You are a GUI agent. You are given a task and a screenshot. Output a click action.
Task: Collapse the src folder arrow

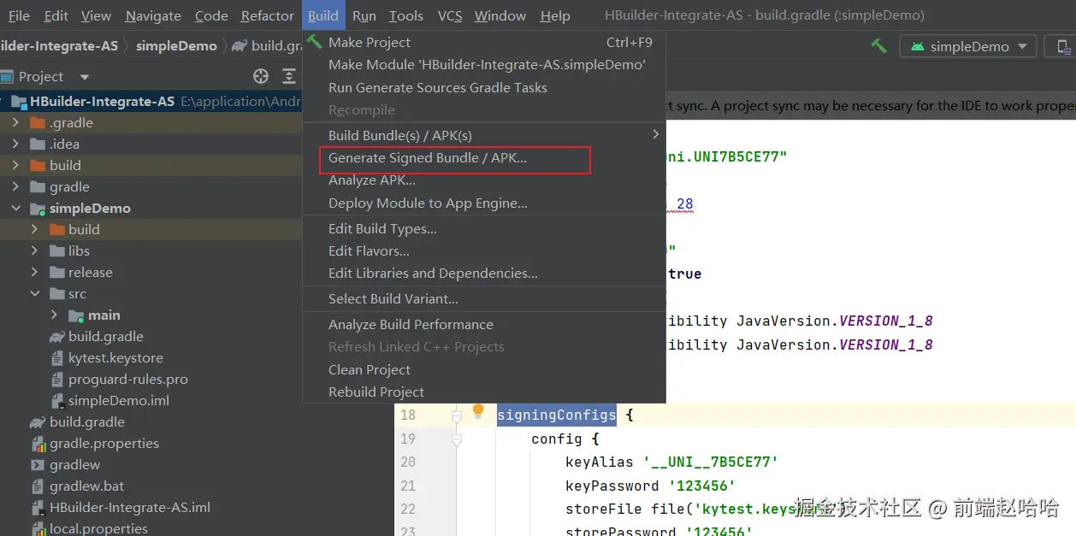[34, 293]
